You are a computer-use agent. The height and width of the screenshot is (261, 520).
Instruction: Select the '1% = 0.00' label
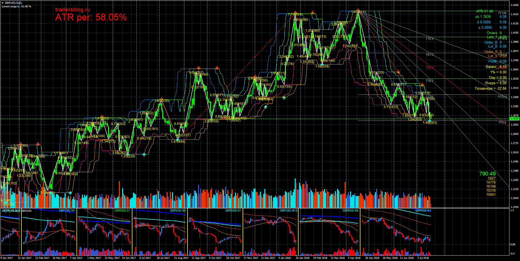click(x=498, y=72)
